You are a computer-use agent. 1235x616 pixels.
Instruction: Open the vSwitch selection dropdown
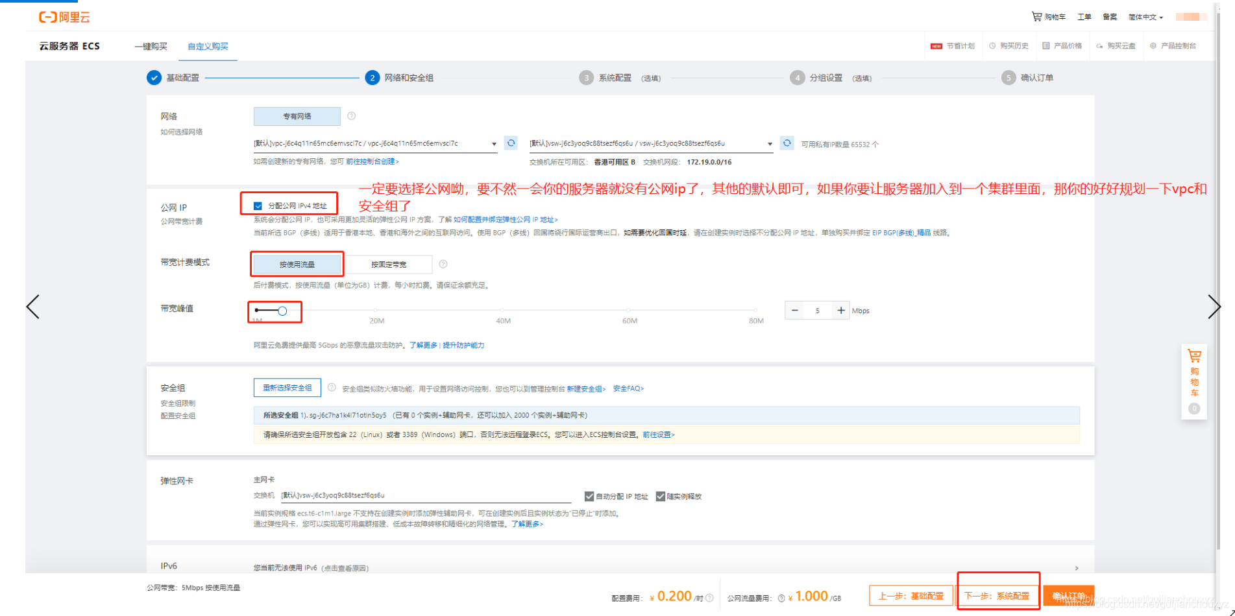tap(651, 143)
